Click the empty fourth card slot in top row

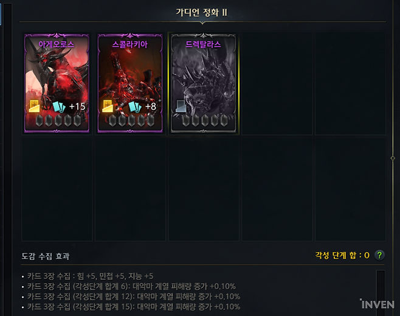coord(277,83)
